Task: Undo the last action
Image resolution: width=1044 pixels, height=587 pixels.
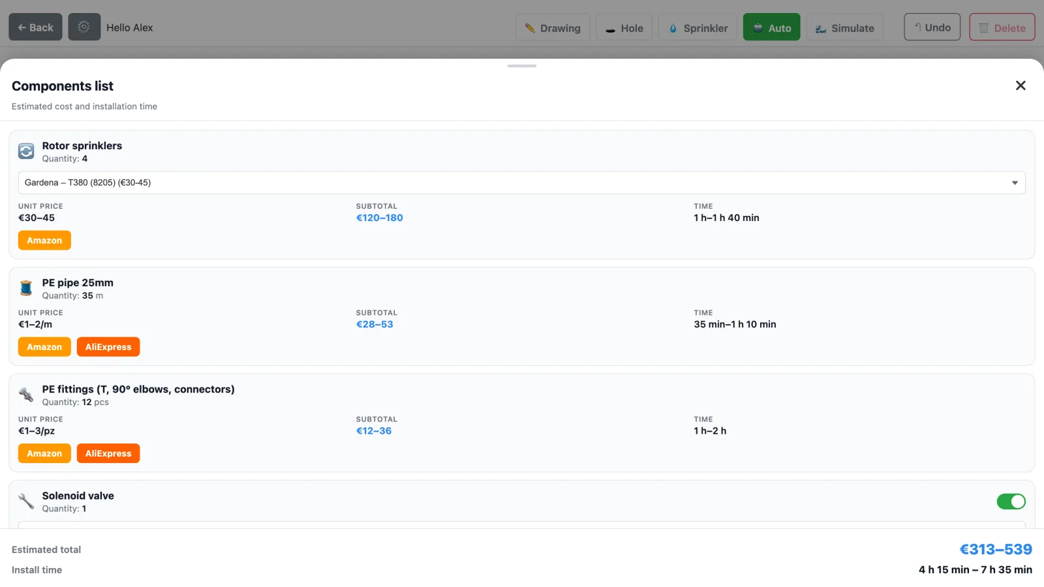Action: click(932, 27)
